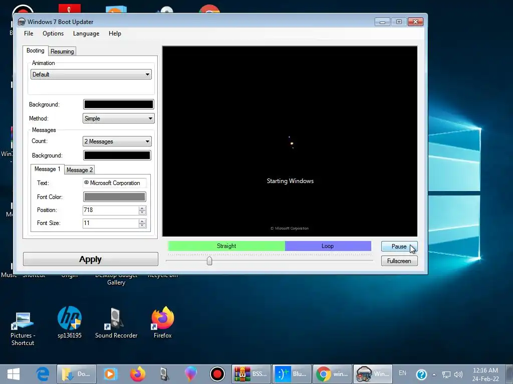The image size is (513, 384).
Task: Select the Message 1 tab
Action: click(x=48, y=169)
